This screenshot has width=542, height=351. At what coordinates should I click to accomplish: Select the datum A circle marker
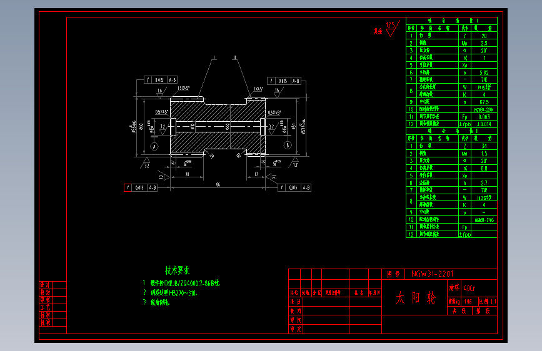coord(154,147)
